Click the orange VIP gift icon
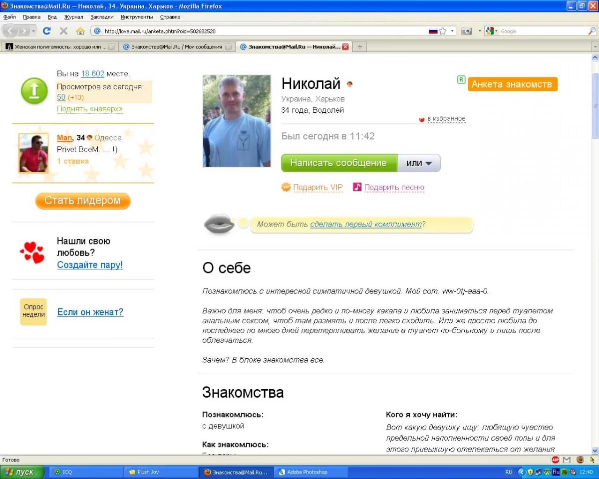The width and height of the screenshot is (599, 479). click(286, 187)
